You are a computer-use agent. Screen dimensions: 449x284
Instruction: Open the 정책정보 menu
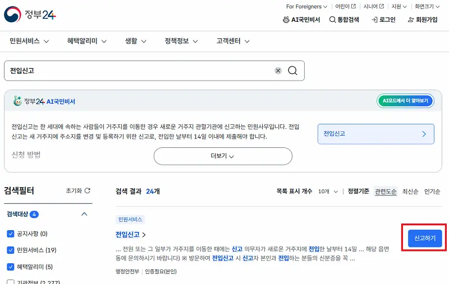tap(181, 41)
